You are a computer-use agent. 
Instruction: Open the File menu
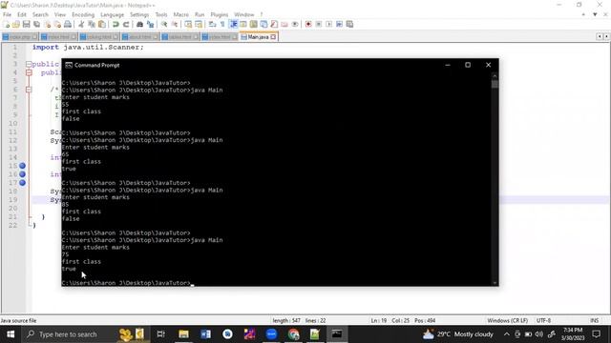7,14
